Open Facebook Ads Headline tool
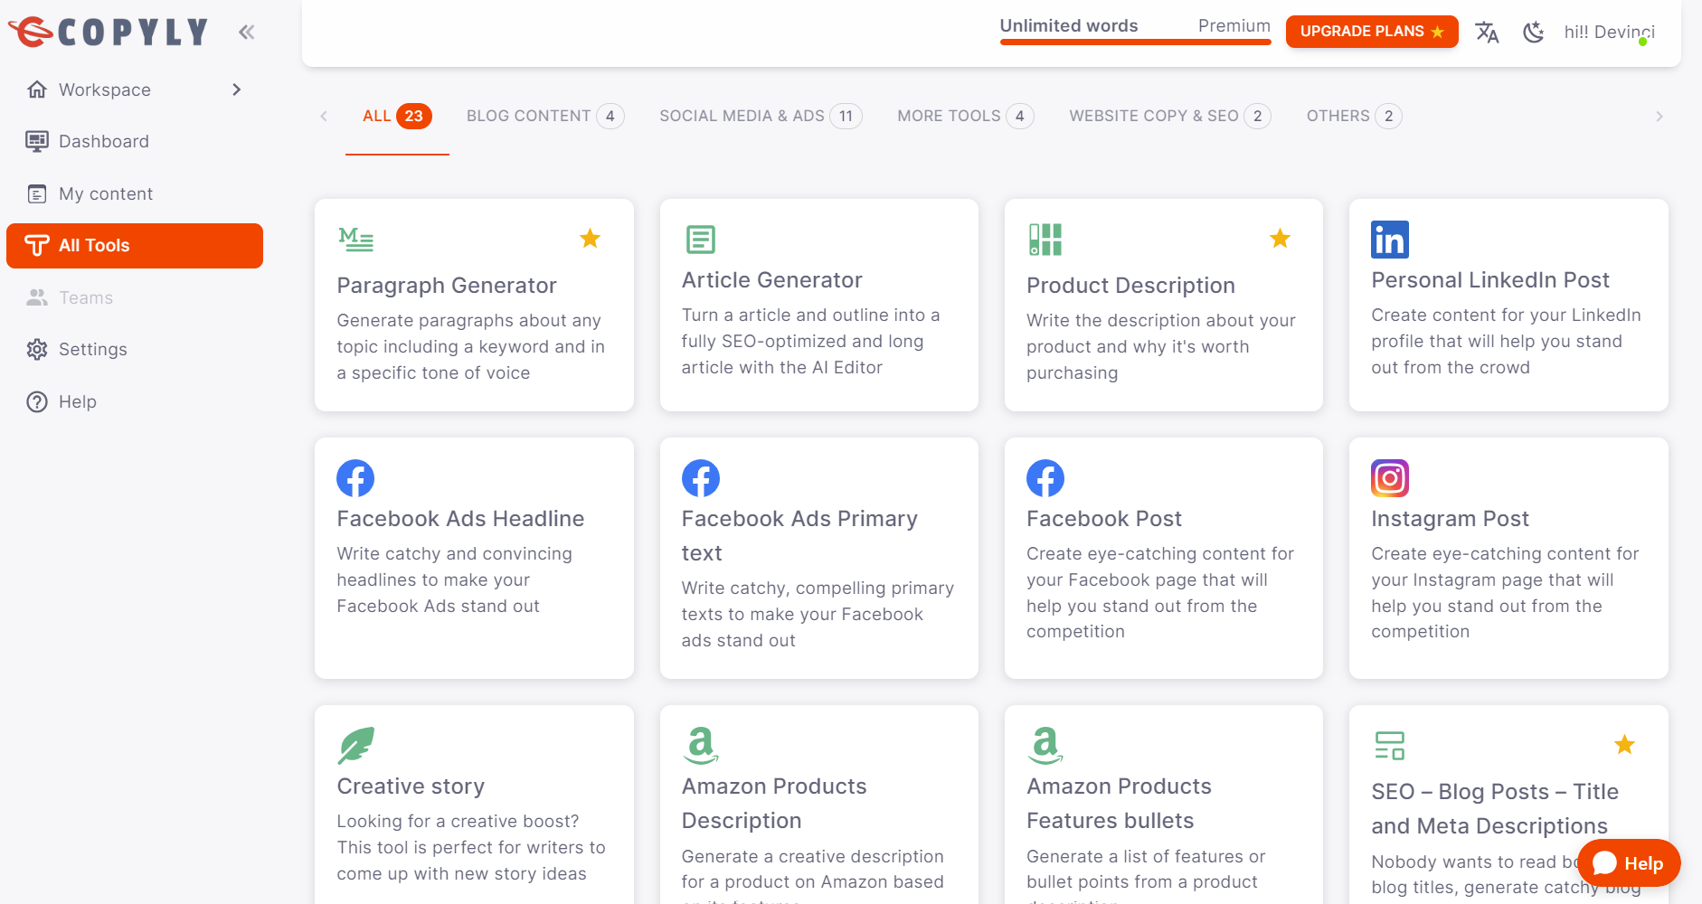The width and height of the screenshot is (1702, 904). pos(460,519)
